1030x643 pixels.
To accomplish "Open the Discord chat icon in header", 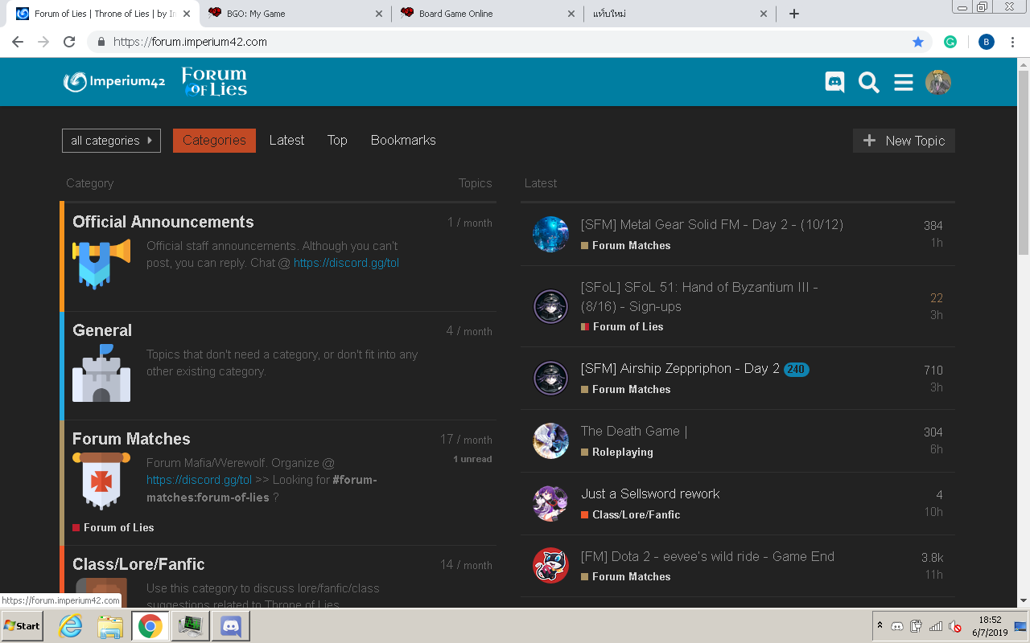I will [x=834, y=82].
